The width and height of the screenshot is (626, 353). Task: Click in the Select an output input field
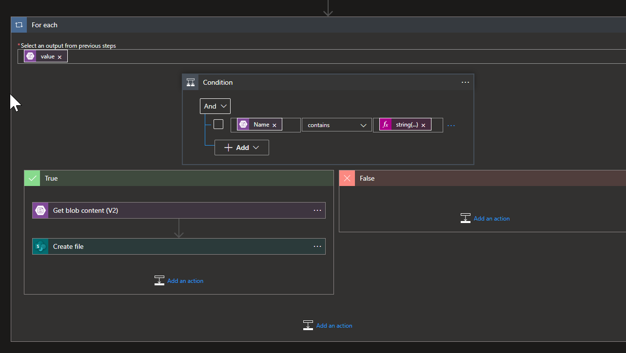coord(322,56)
